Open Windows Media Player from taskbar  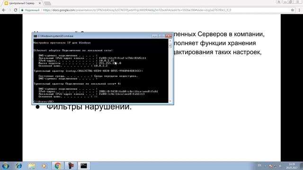pyautogui.click(x=44, y=166)
